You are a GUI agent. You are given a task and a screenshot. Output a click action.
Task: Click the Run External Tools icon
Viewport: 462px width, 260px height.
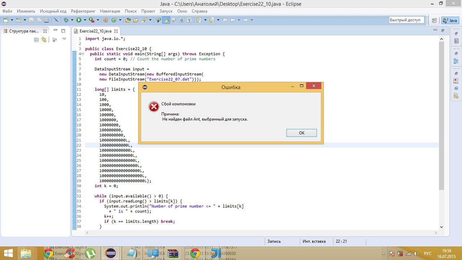(x=91, y=20)
